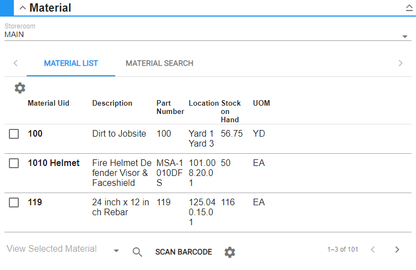The image size is (416, 270).
Task: Check the box for material 100
Action: point(14,134)
